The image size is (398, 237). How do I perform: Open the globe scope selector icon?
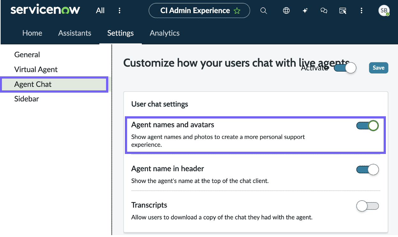(x=286, y=11)
